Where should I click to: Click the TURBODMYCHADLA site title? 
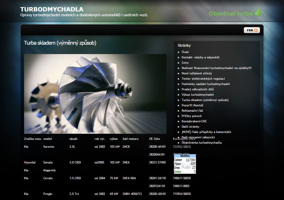[x=52, y=9]
